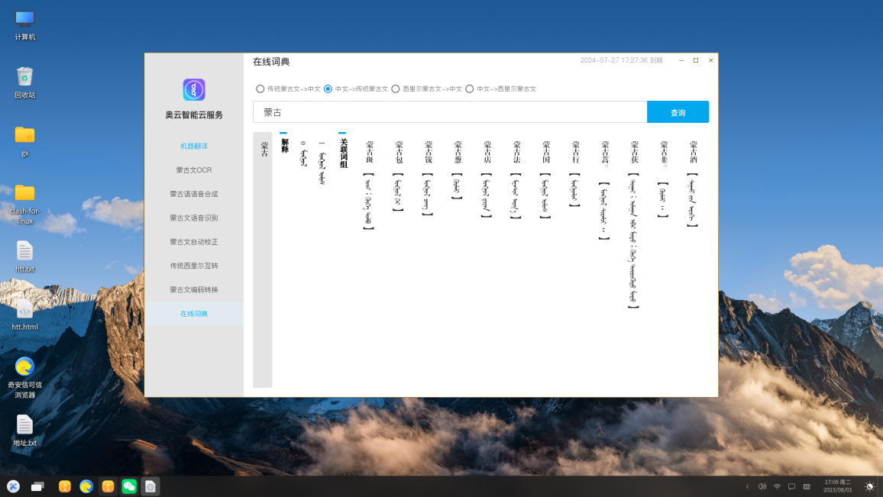The width and height of the screenshot is (883, 497).
Task: Open network Wi-Fi tray icon
Action: click(x=777, y=486)
